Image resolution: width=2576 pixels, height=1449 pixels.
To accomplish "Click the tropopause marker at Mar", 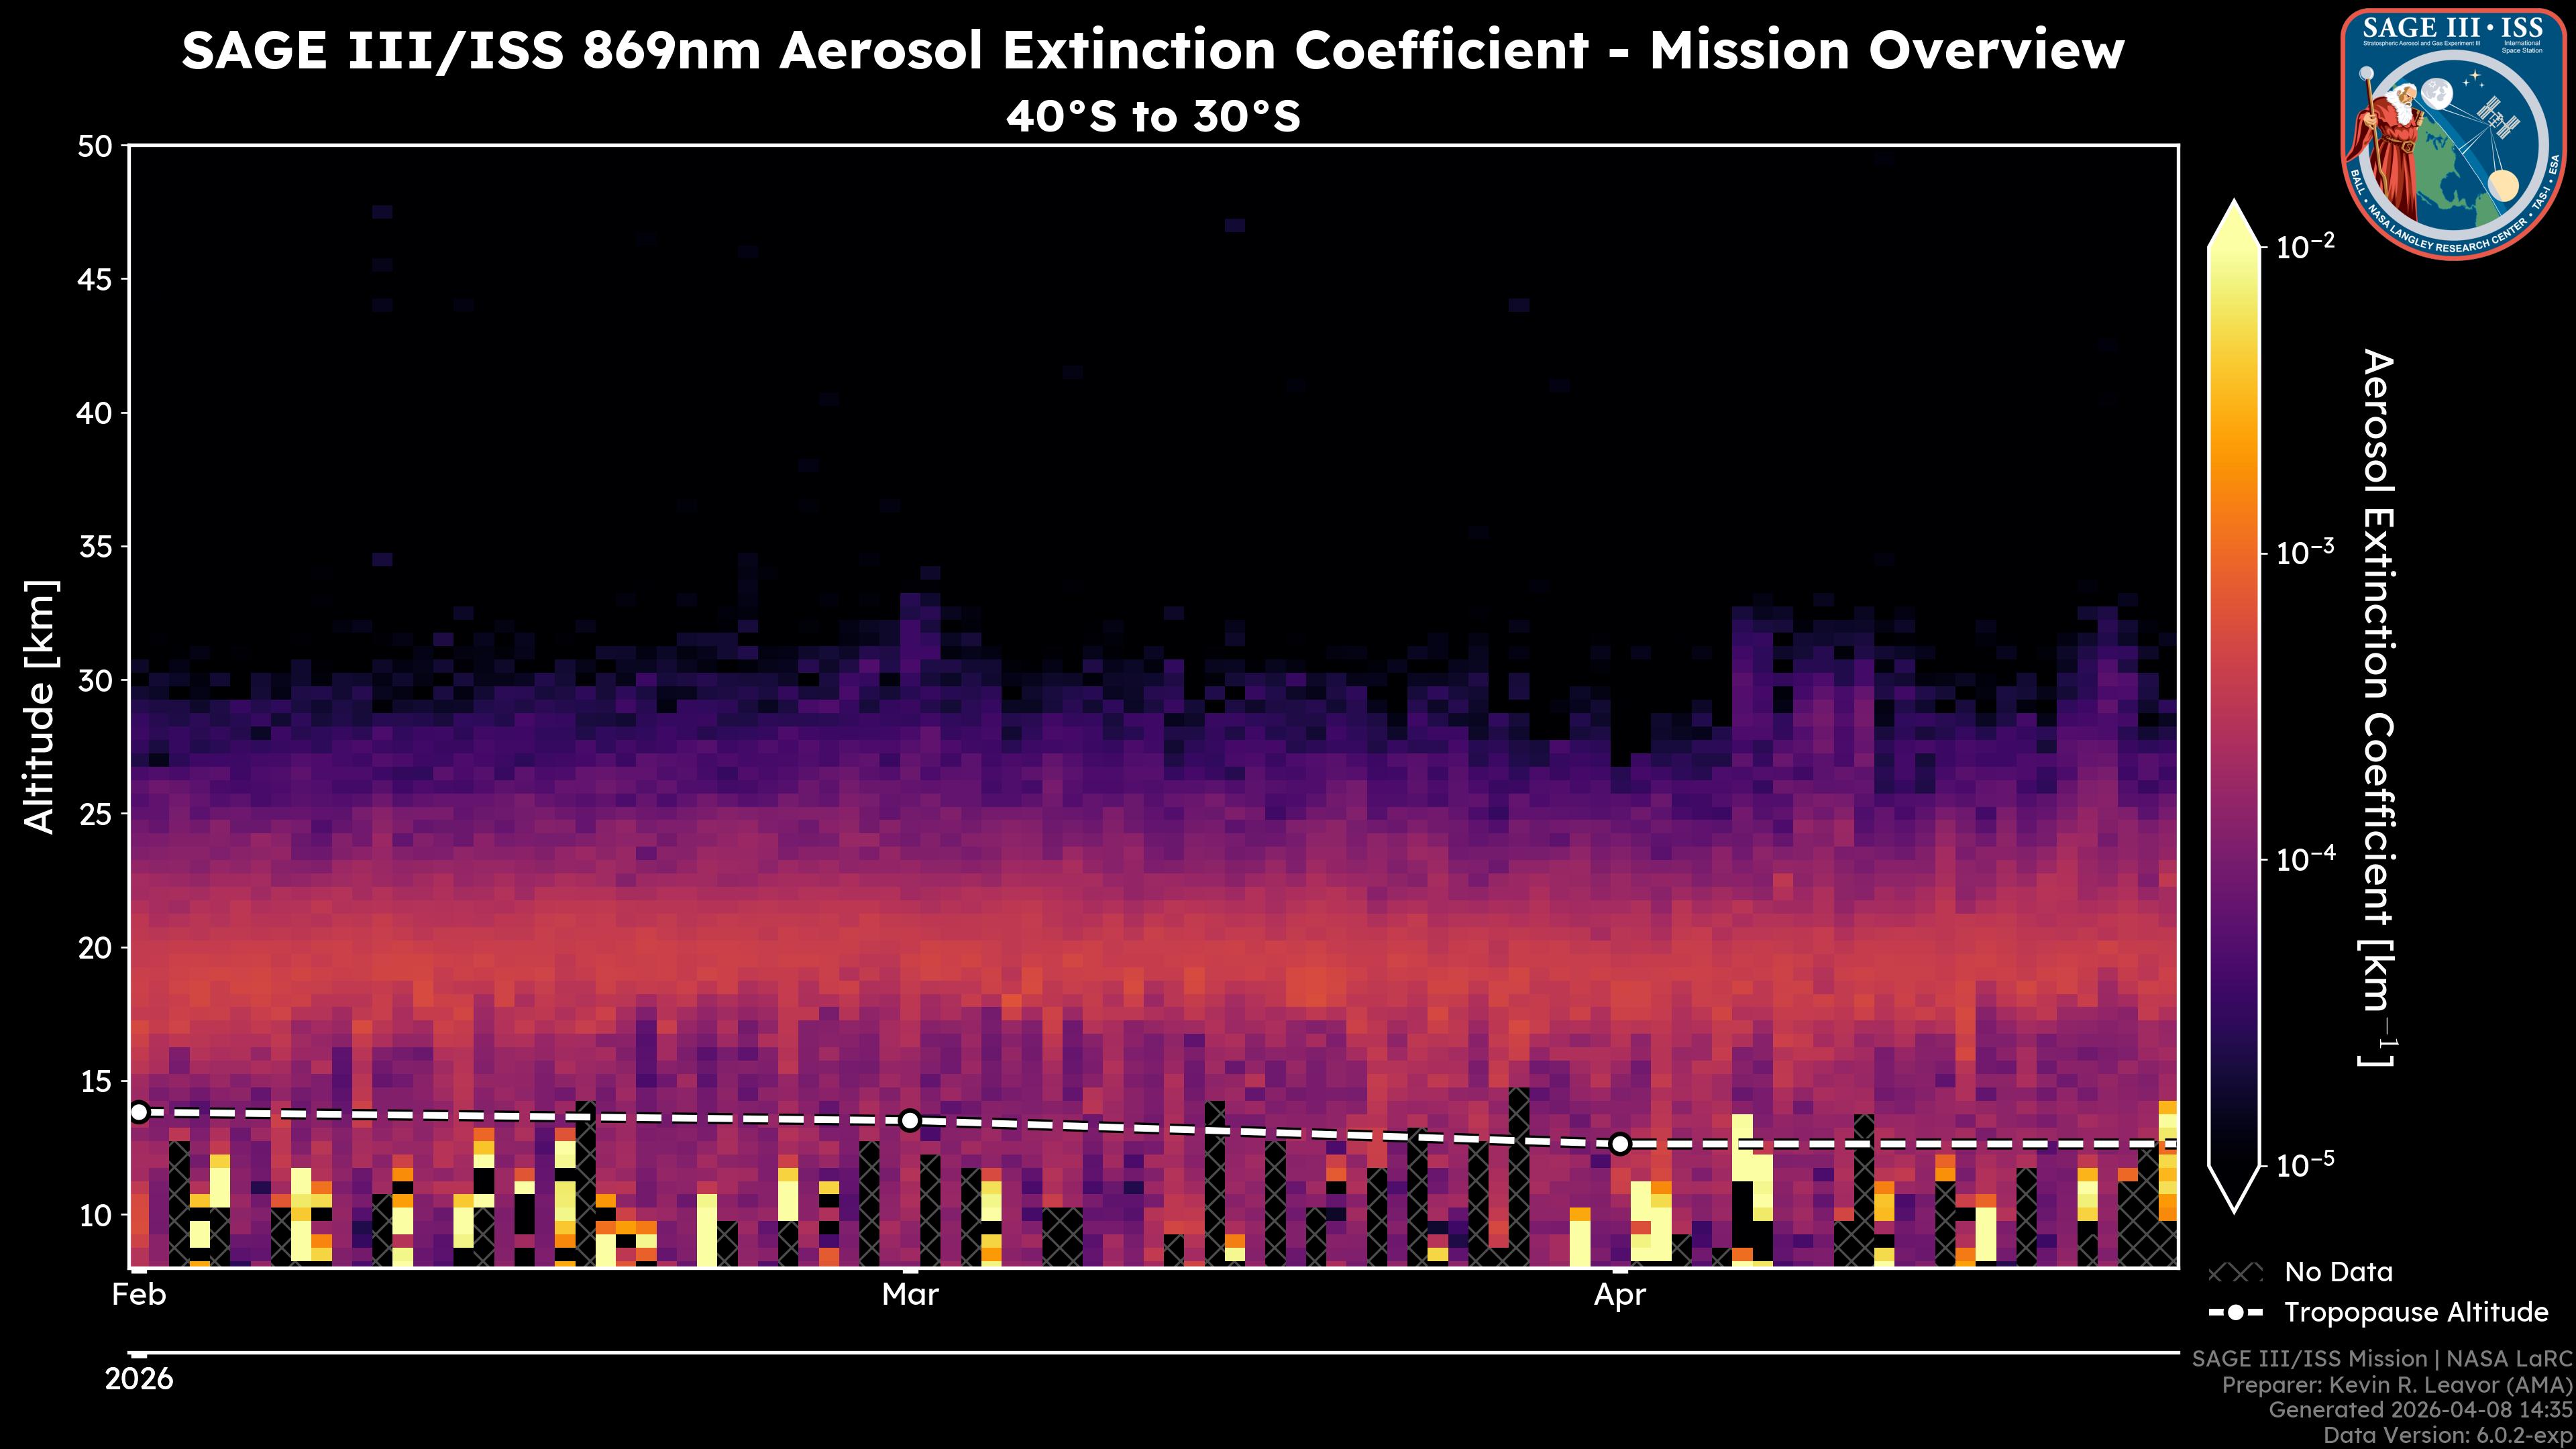I will (x=910, y=1120).
